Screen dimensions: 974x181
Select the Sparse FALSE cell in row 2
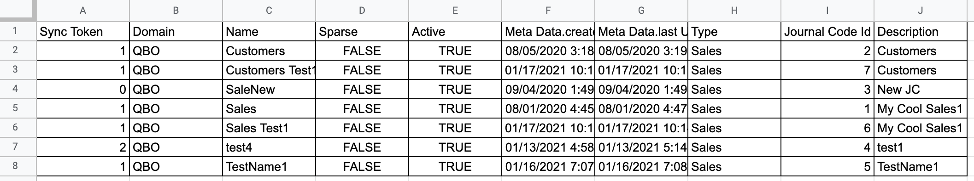click(362, 51)
